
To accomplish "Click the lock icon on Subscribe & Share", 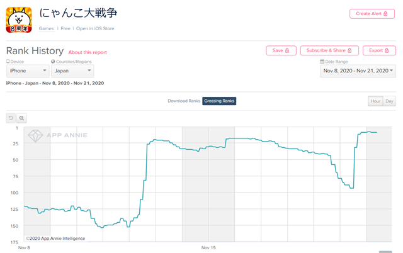I will point(349,50).
